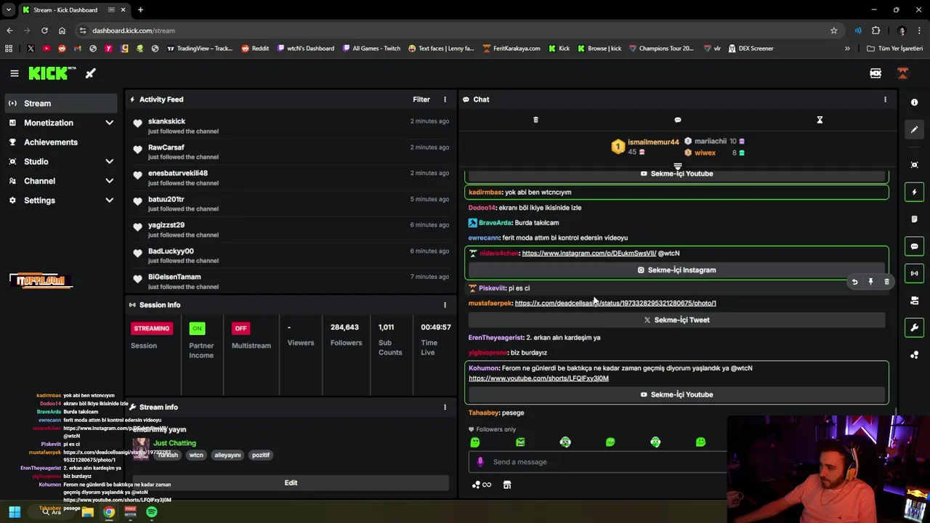
Task: Open the instagram.com link in chat
Action: 589,254
